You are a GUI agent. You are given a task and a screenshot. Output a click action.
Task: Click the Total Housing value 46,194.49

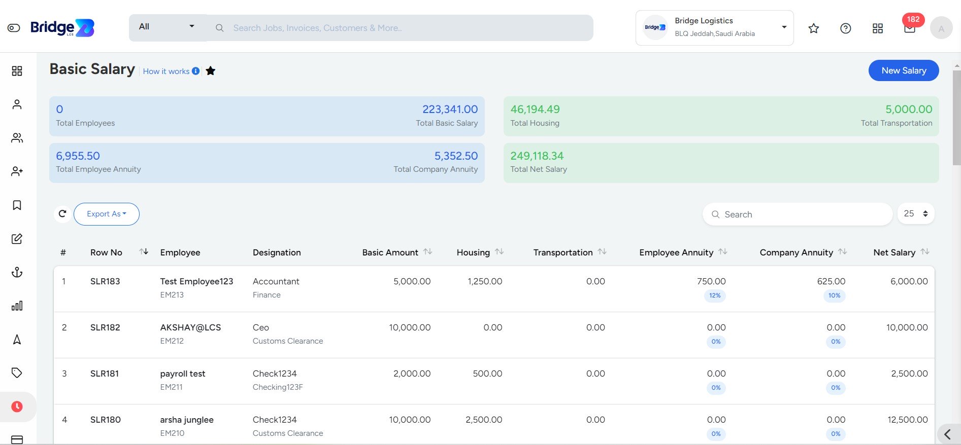pos(535,109)
